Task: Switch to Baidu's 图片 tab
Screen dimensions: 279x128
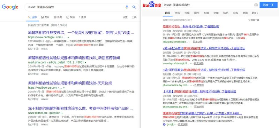Action: (197, 13)
